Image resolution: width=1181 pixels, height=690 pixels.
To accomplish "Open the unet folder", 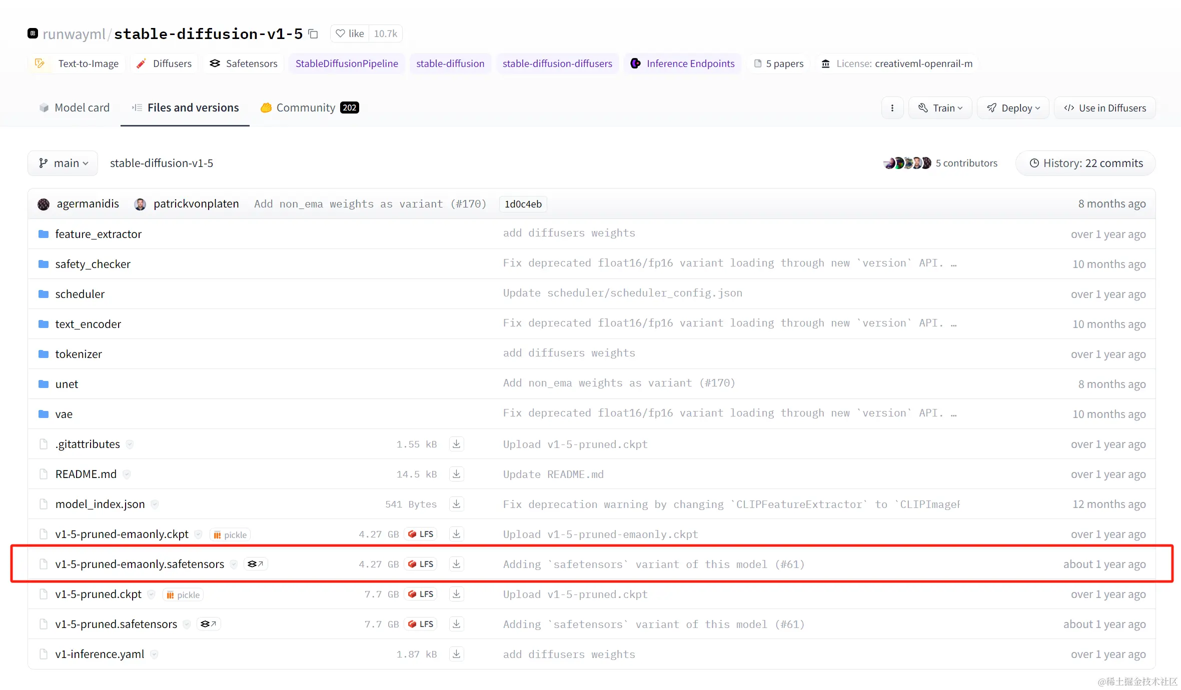I will click(67, 384).
